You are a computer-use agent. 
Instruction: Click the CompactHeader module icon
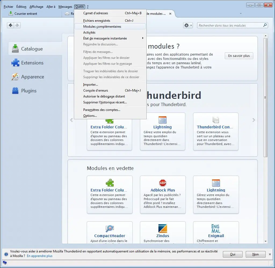[110, 228]
